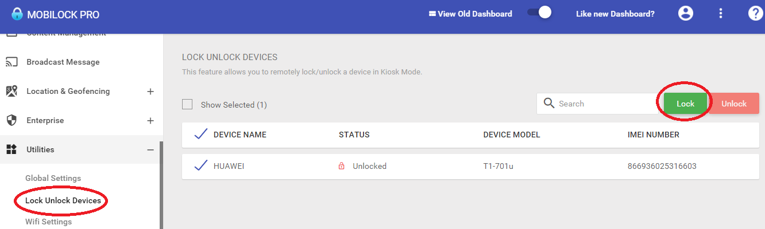Click the MobiLock Pro lock logo
The width and height of the screenshot is (765, 229).
(x=17, y=14)
